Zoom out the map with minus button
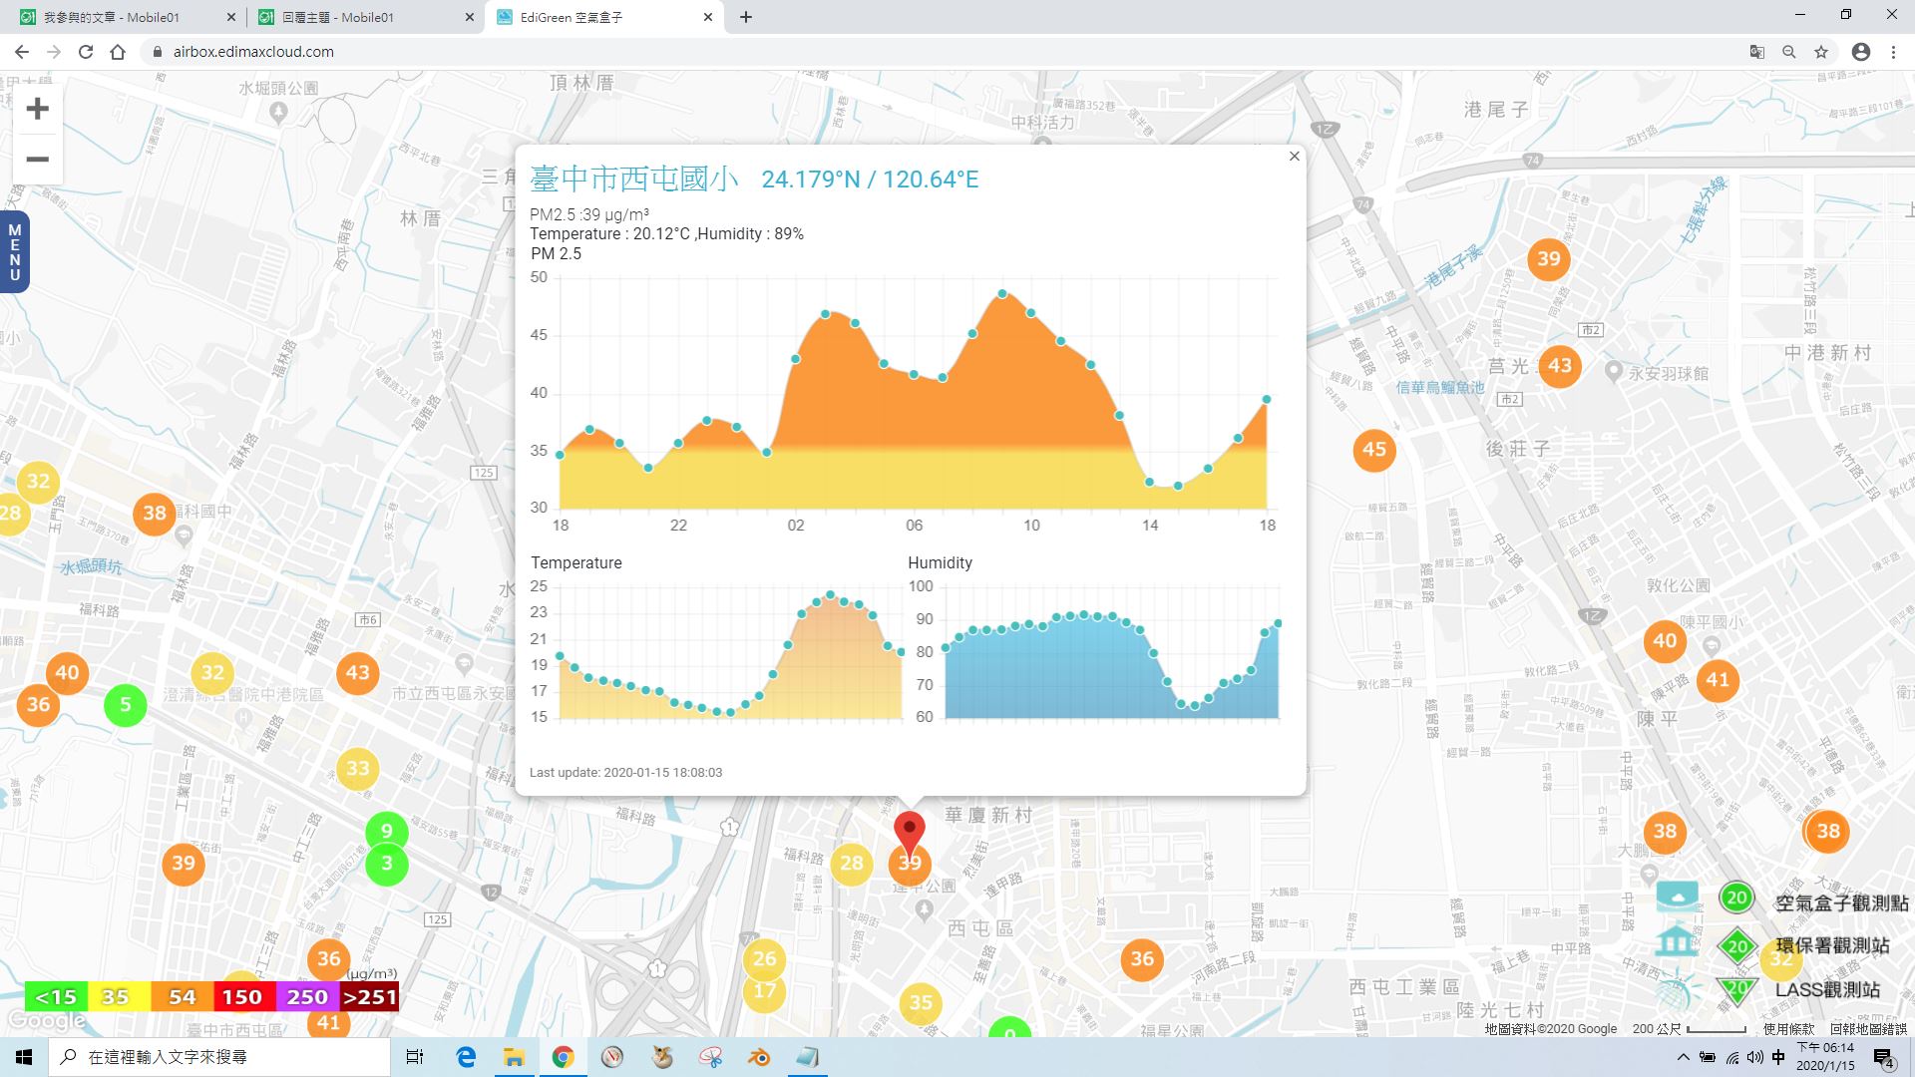 pyautogui.click(x=37, y=160)
